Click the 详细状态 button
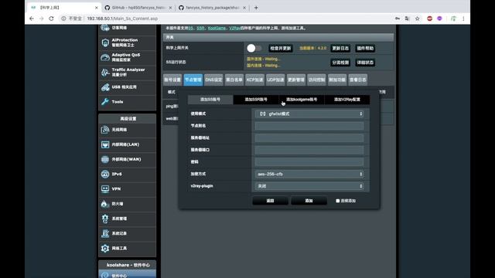495x278 pixels. pos(365,63)
